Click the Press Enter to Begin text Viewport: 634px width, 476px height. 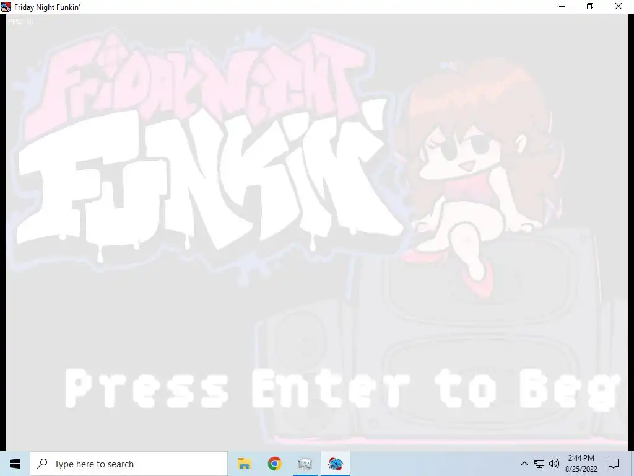[x=343, y=389]
